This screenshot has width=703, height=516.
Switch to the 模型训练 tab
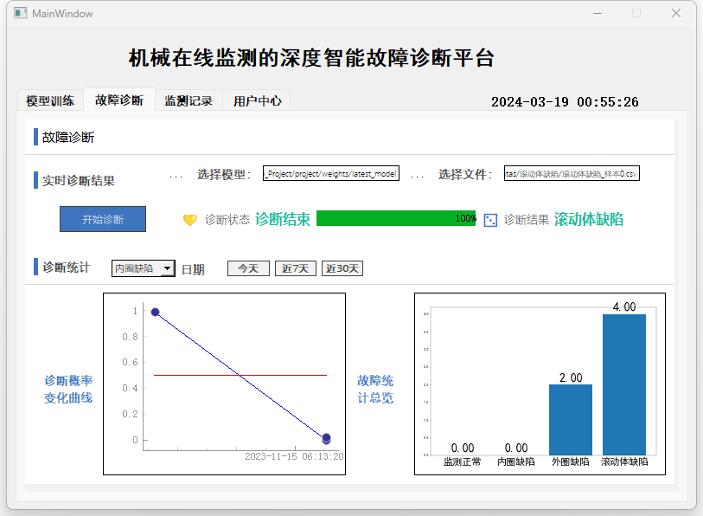point(50,100)
